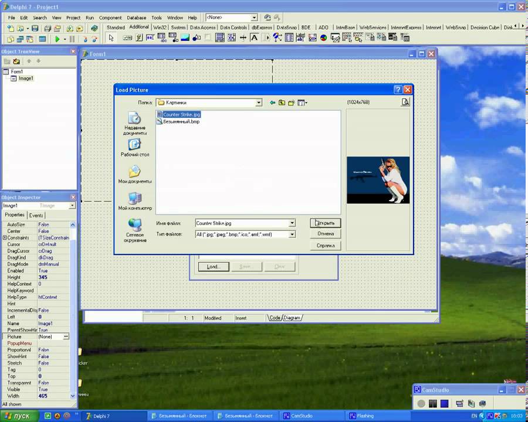This screenshot has height=422, width=528.
Task: Click the preview icon beside the dimensions text
Action: point(405,102)
